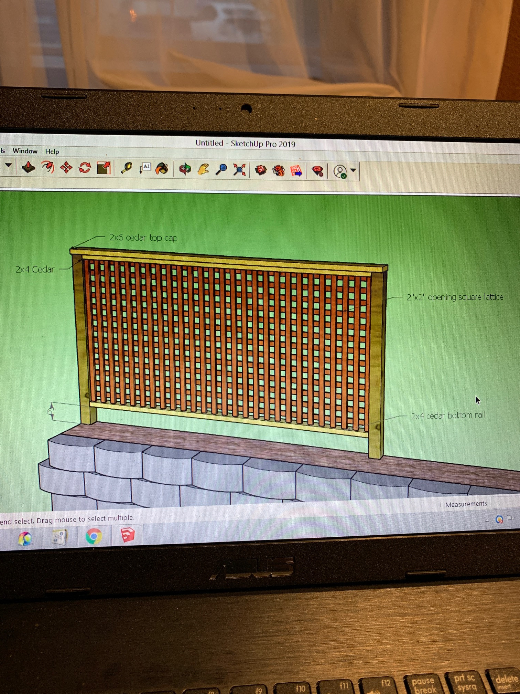Select the cedar bottom rail in model
Image resolution: width=520 pixels, height=694 pixels.
[229, 420]
